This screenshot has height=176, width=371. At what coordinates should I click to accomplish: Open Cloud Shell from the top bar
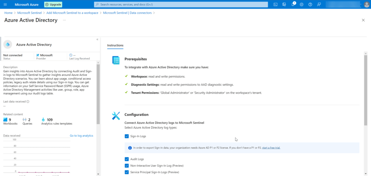click(x=275, y=4)
